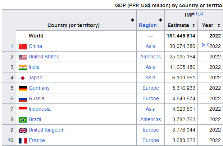This screenshot has height=146, width=223.
Task: Click the China flag icon
Action: pos(23,47)
